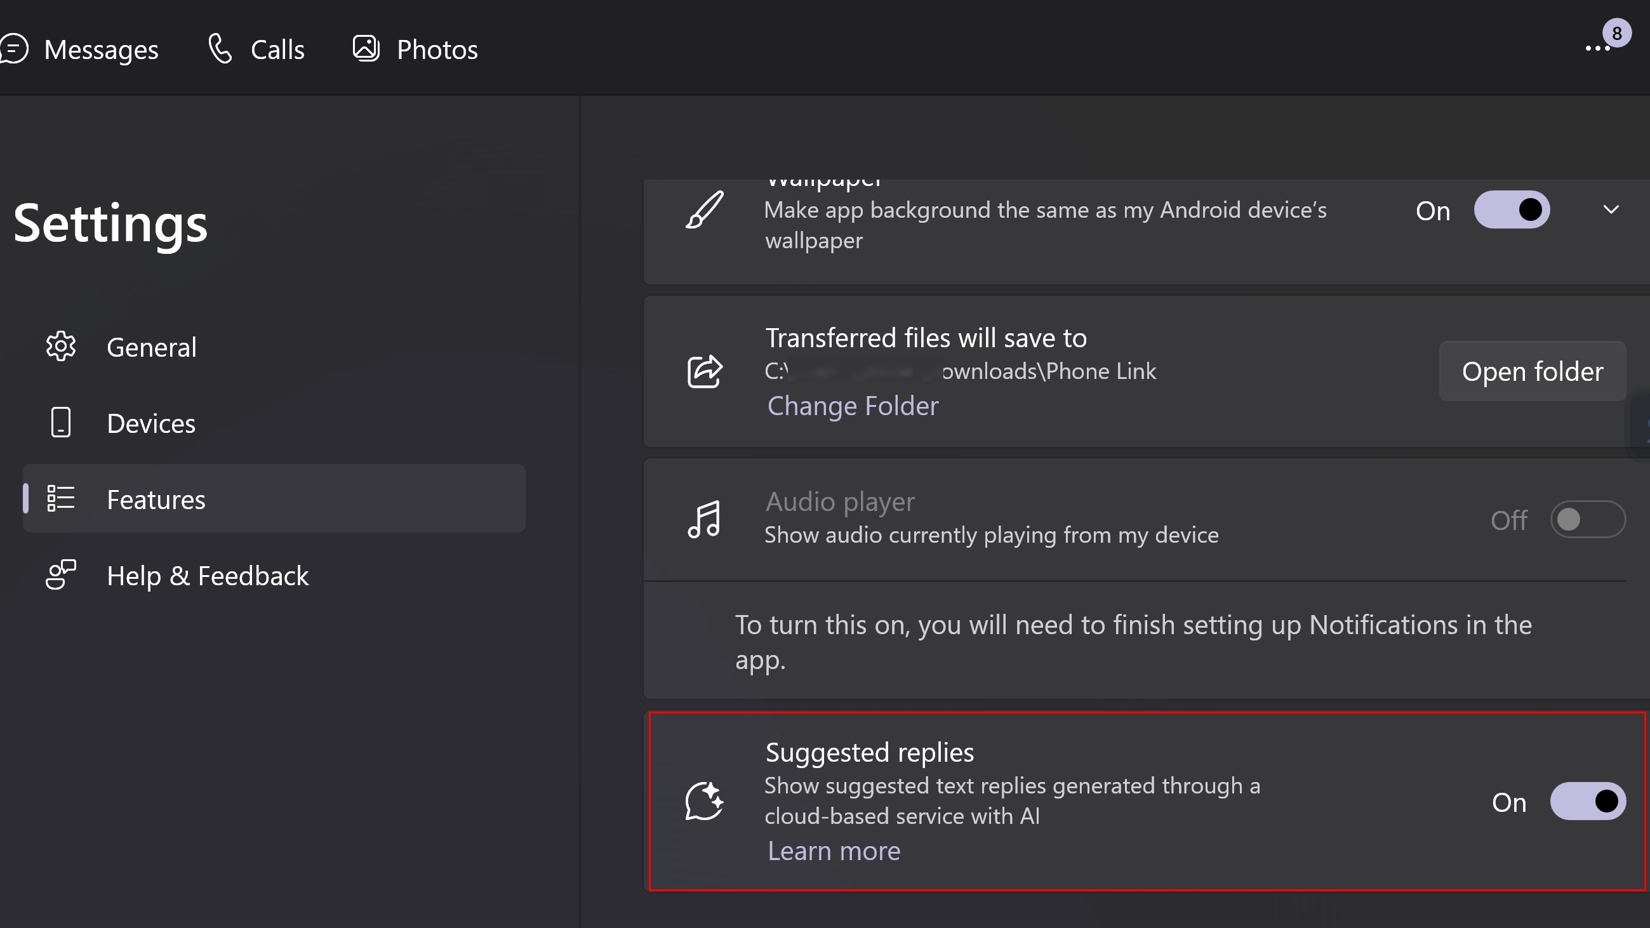Click Open folder button
The height and width of the screenshot is (928, 1650).
[1532, 371]
